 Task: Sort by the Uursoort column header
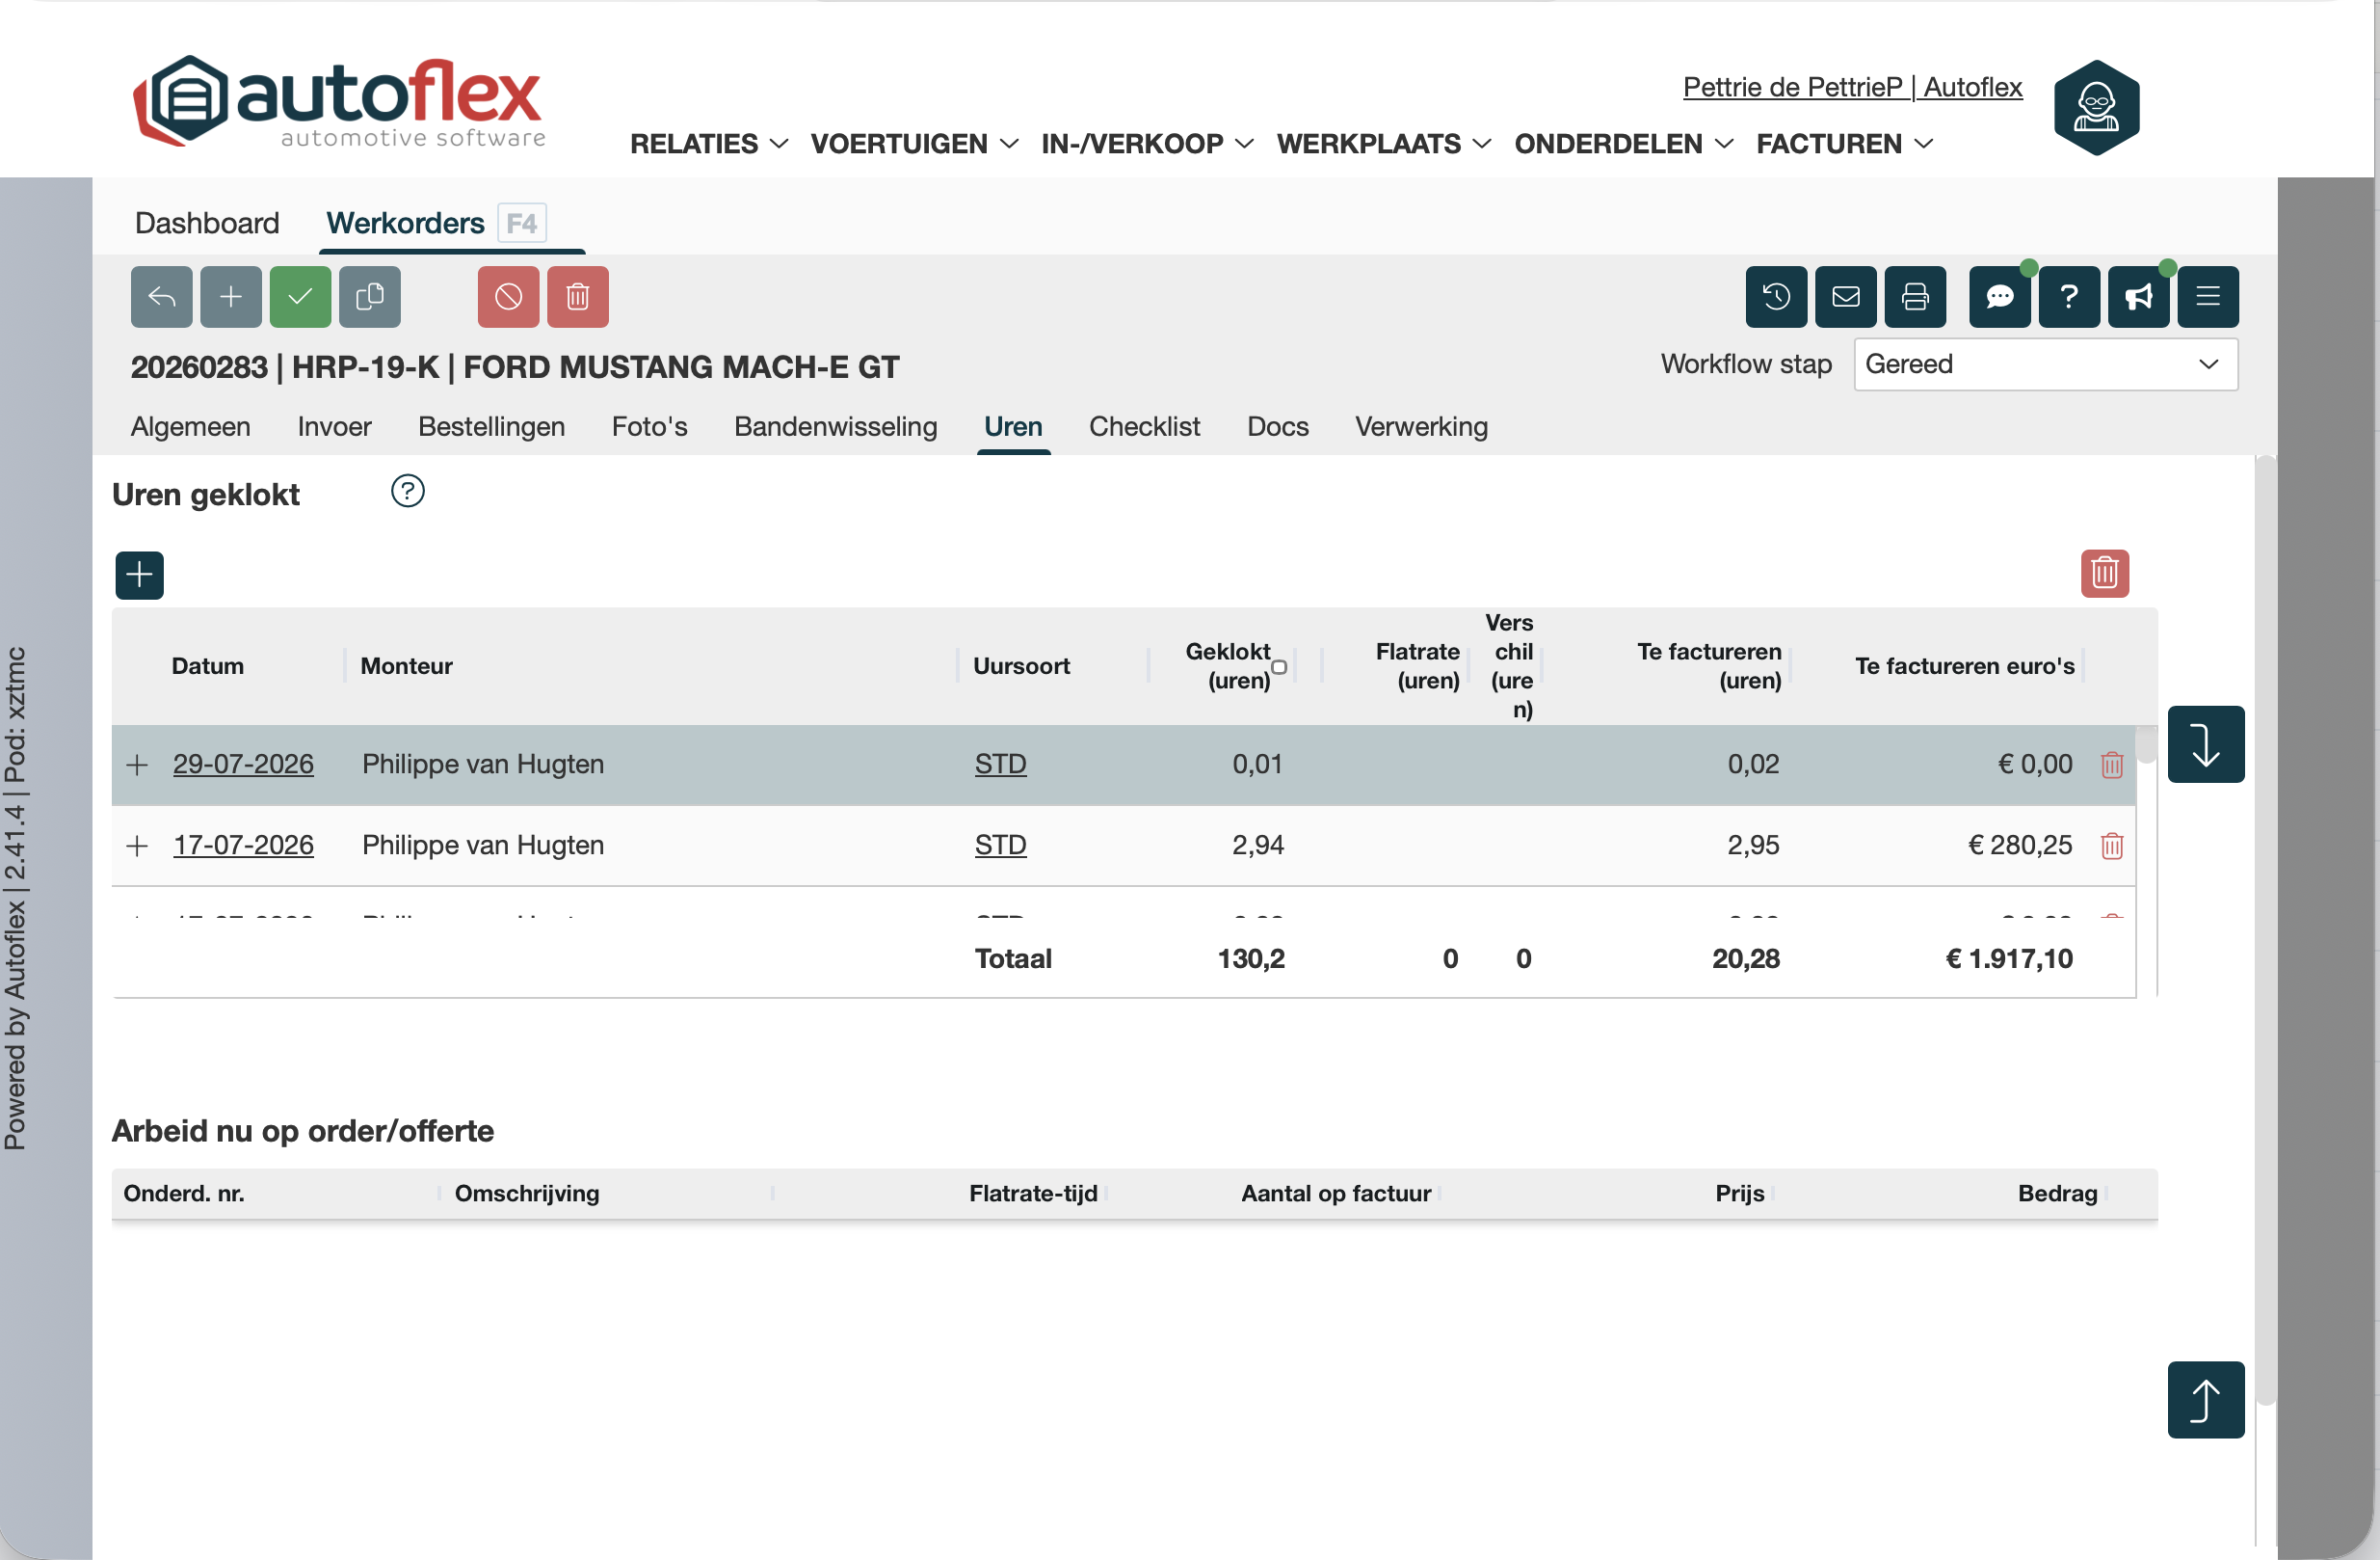(1021, 665)
